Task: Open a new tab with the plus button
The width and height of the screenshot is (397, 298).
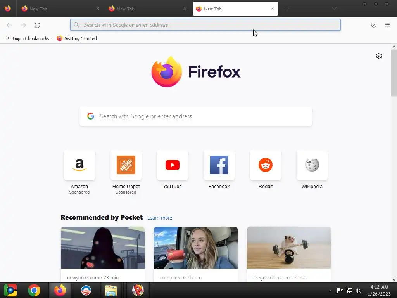Action: point(287,9)
